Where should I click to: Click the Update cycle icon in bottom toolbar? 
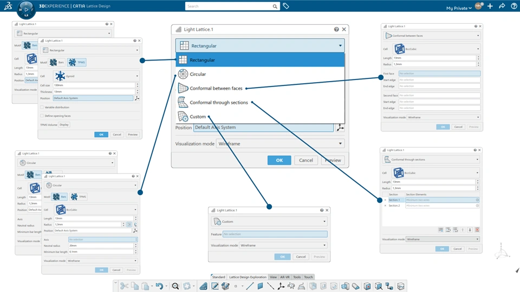(187, 286)
